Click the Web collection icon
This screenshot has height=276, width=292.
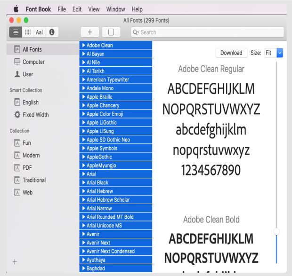(17, 192)
